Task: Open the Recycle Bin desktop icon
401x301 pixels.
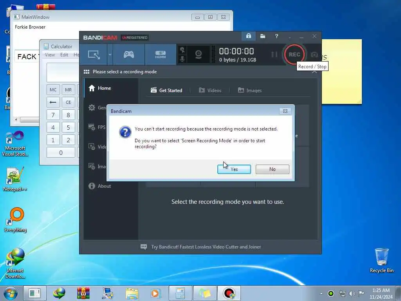Action: click(x=381, y=260)
